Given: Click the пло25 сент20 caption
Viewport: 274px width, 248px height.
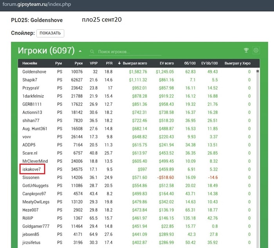Looking at the screenshot, I should click(x=102, y=20).
